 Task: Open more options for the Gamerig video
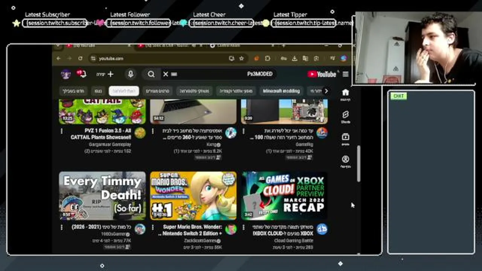[x=244, y=131]
